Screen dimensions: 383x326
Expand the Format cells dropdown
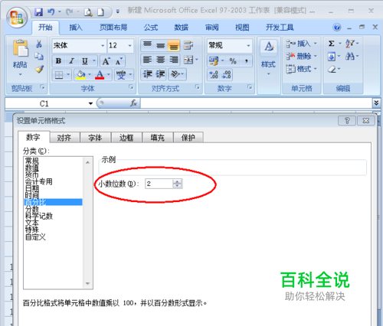coord(315,69)
